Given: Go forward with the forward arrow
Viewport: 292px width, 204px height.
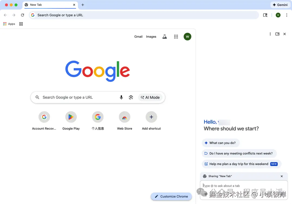Looking at the screenshot, I should pyautogui.click(x=14, y=15).
